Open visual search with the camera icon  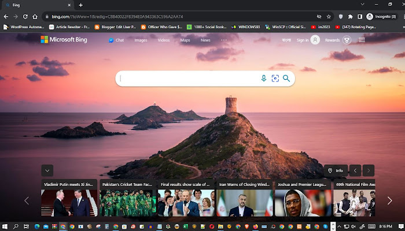click(x=275, y=79)
